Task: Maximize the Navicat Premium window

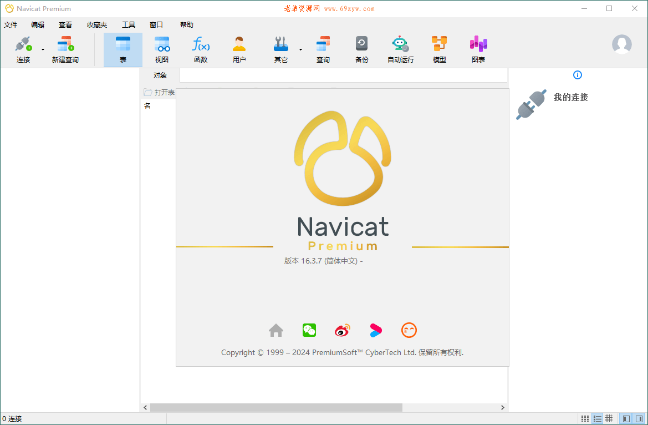Action: pyautogui.click(x=609, y=8)
